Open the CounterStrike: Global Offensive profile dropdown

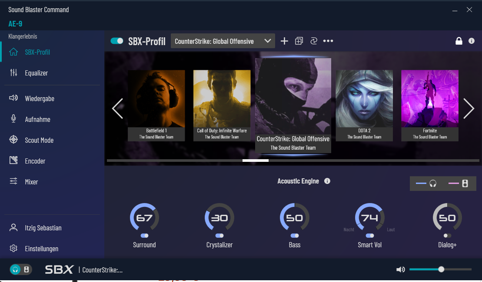click(223, 41)
